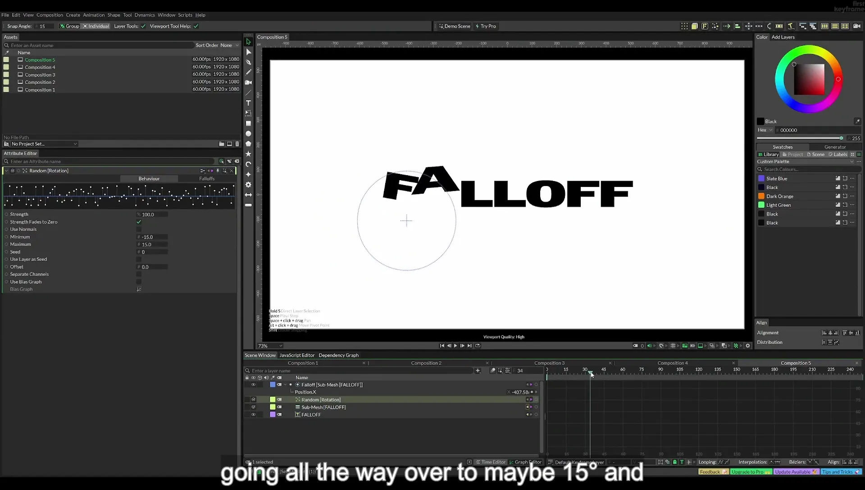Select the Slate Blue colour swatch
The height and width of the screenshot is (490, 865).
[x=761, y=179]
